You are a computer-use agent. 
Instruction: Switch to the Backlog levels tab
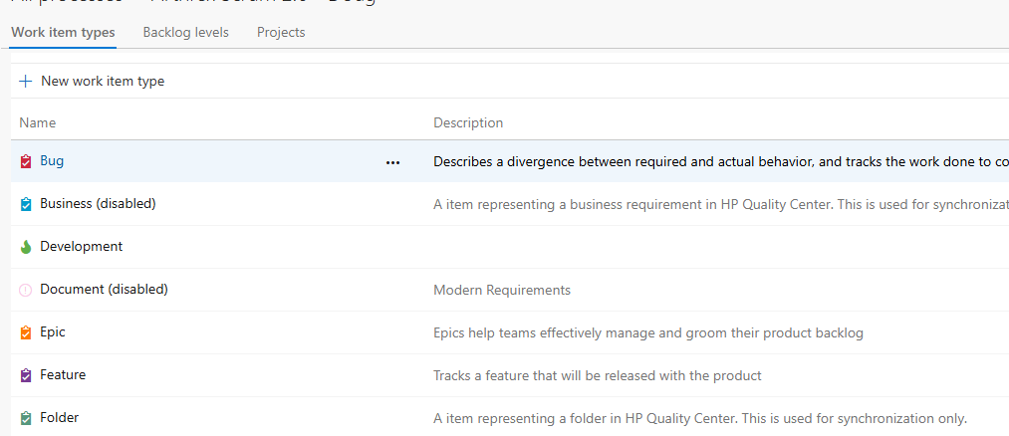click(x=185, y=33)
